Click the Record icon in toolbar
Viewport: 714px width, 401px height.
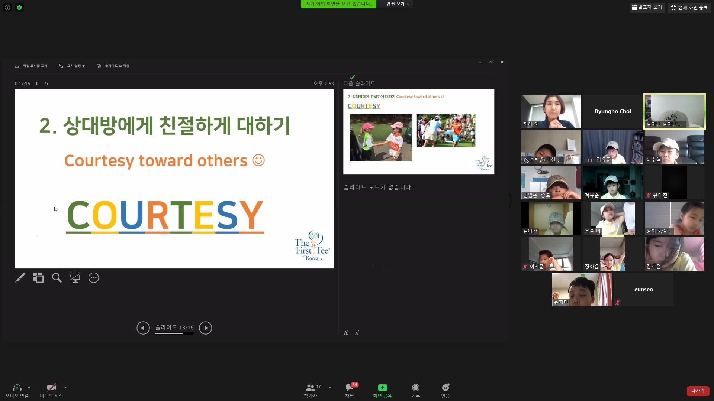[x=415, y=388]
